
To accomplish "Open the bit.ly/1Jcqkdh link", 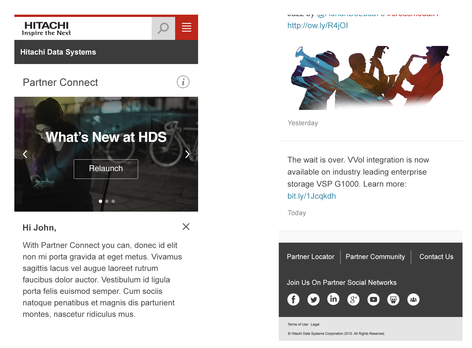I will (x=312, y=196).
